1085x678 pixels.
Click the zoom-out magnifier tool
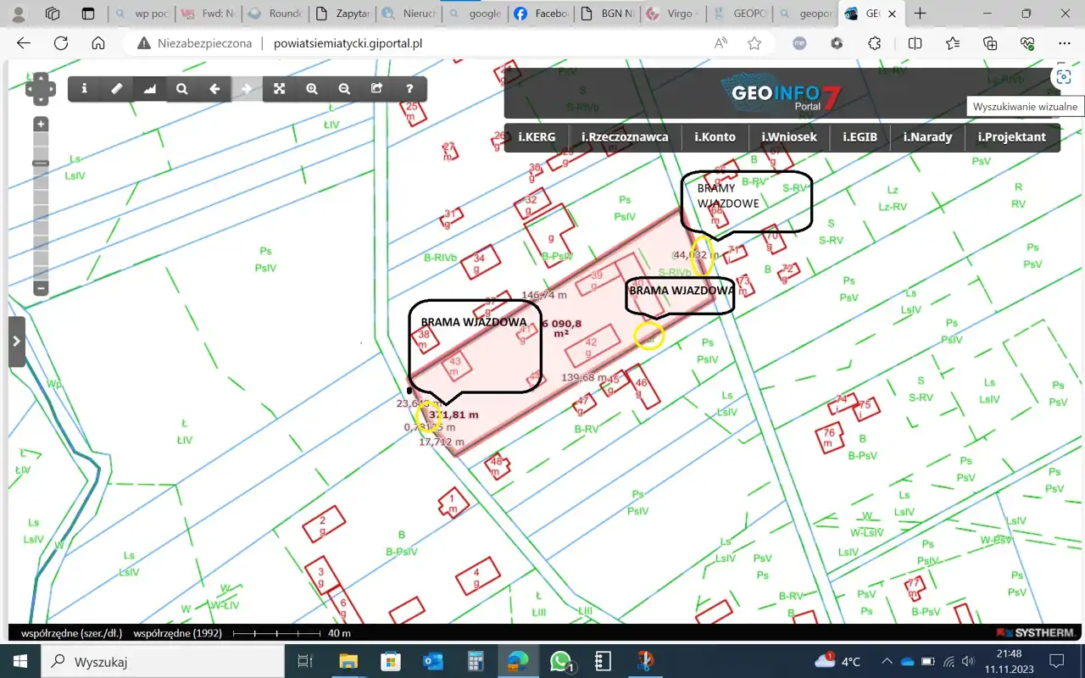[344, 89]
